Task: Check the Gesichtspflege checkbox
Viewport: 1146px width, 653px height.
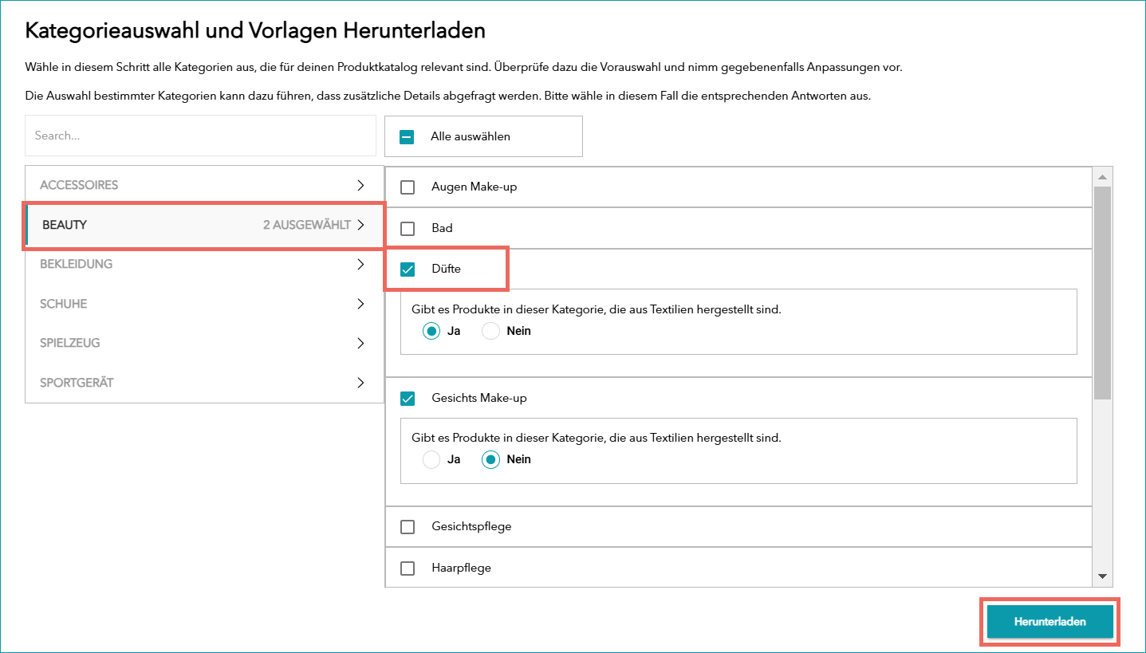Action: point(408,527)
